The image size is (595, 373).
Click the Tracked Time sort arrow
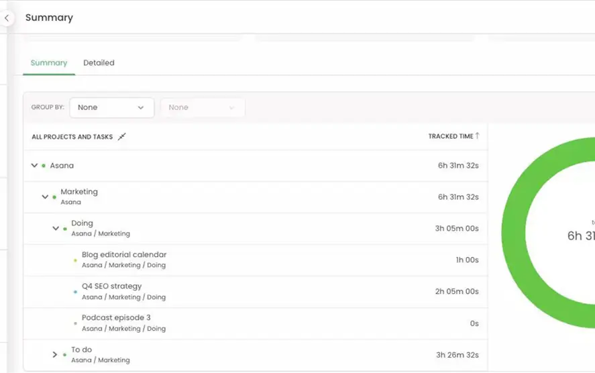pos(478,136)
